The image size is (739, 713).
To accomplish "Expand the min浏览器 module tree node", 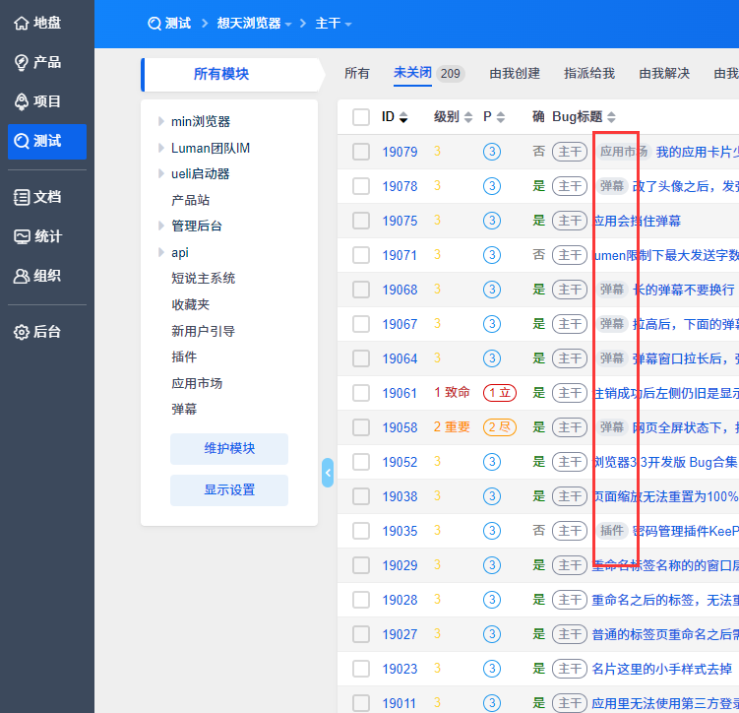I will pyautogui.click(x=161, y=122).
